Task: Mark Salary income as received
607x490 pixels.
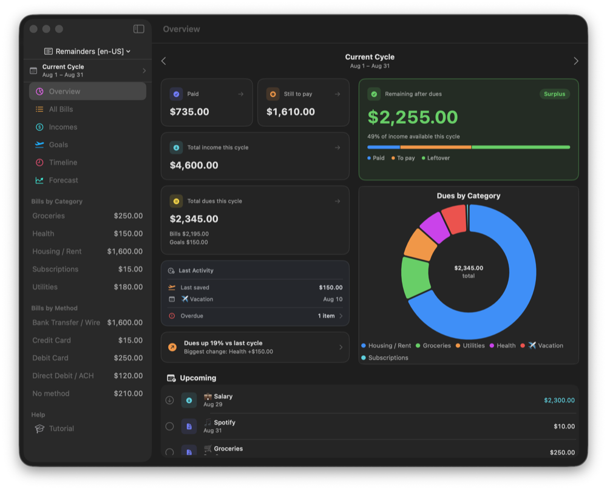Action: click(x=169, y=401)
